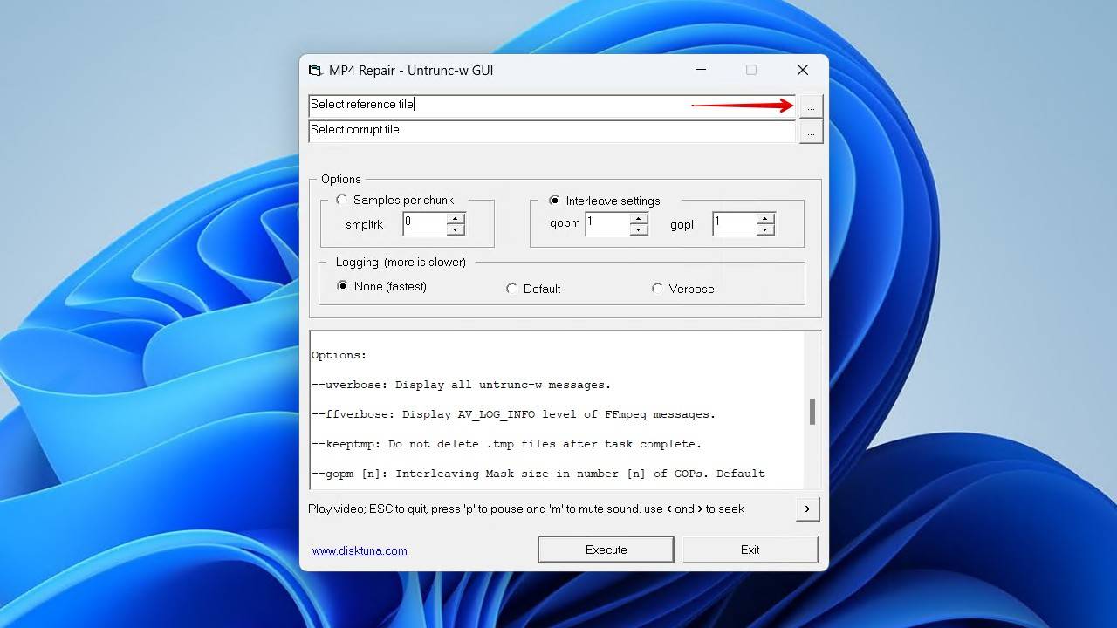Decrease the smpltrk value
The width and height of the screenshot is (1117, 628).
pyautogui.click(x=456, y=229)
